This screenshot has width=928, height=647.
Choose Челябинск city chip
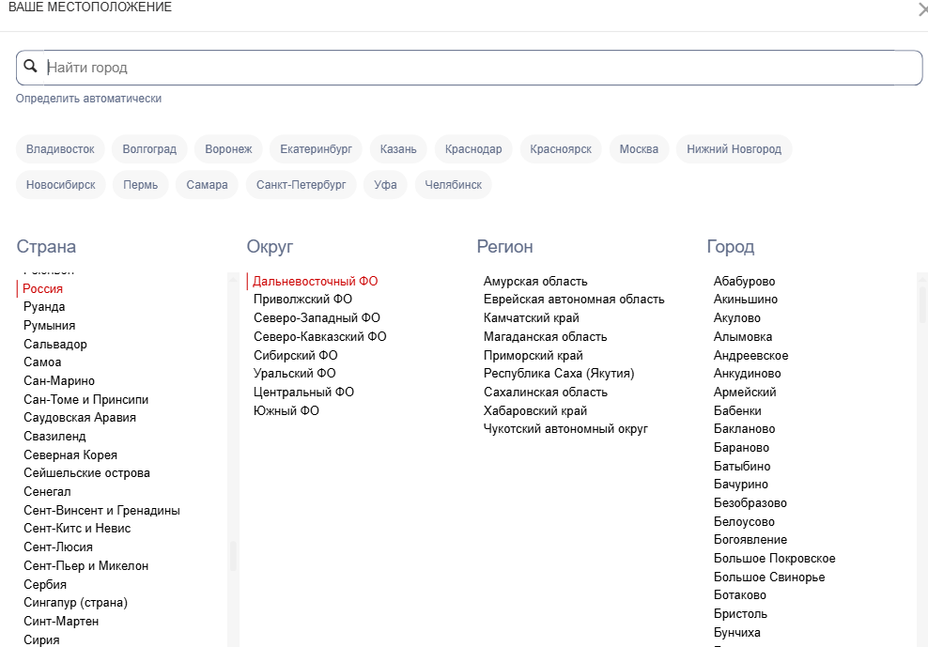pyautogui.click(x=453, y=185)
